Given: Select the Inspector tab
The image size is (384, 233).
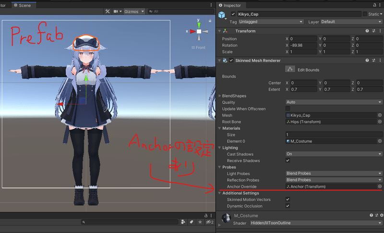Looking at the screenshot, I should 230,5.
